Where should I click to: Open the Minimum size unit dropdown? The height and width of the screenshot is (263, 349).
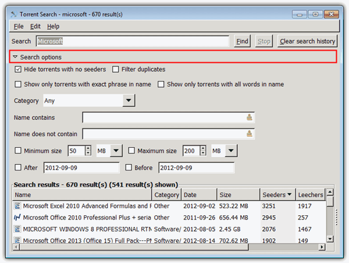click(x=116, y=151)
